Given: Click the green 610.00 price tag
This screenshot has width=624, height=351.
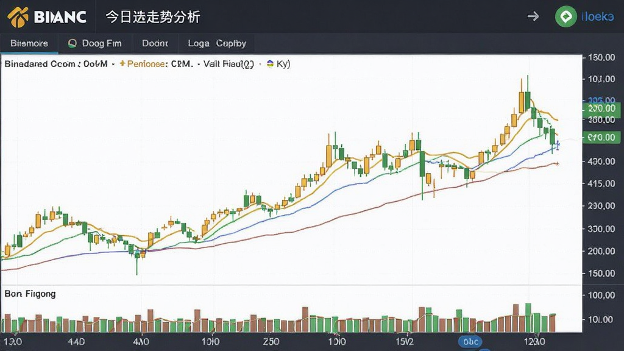Looking at the screenshot, I should point(601,138).
